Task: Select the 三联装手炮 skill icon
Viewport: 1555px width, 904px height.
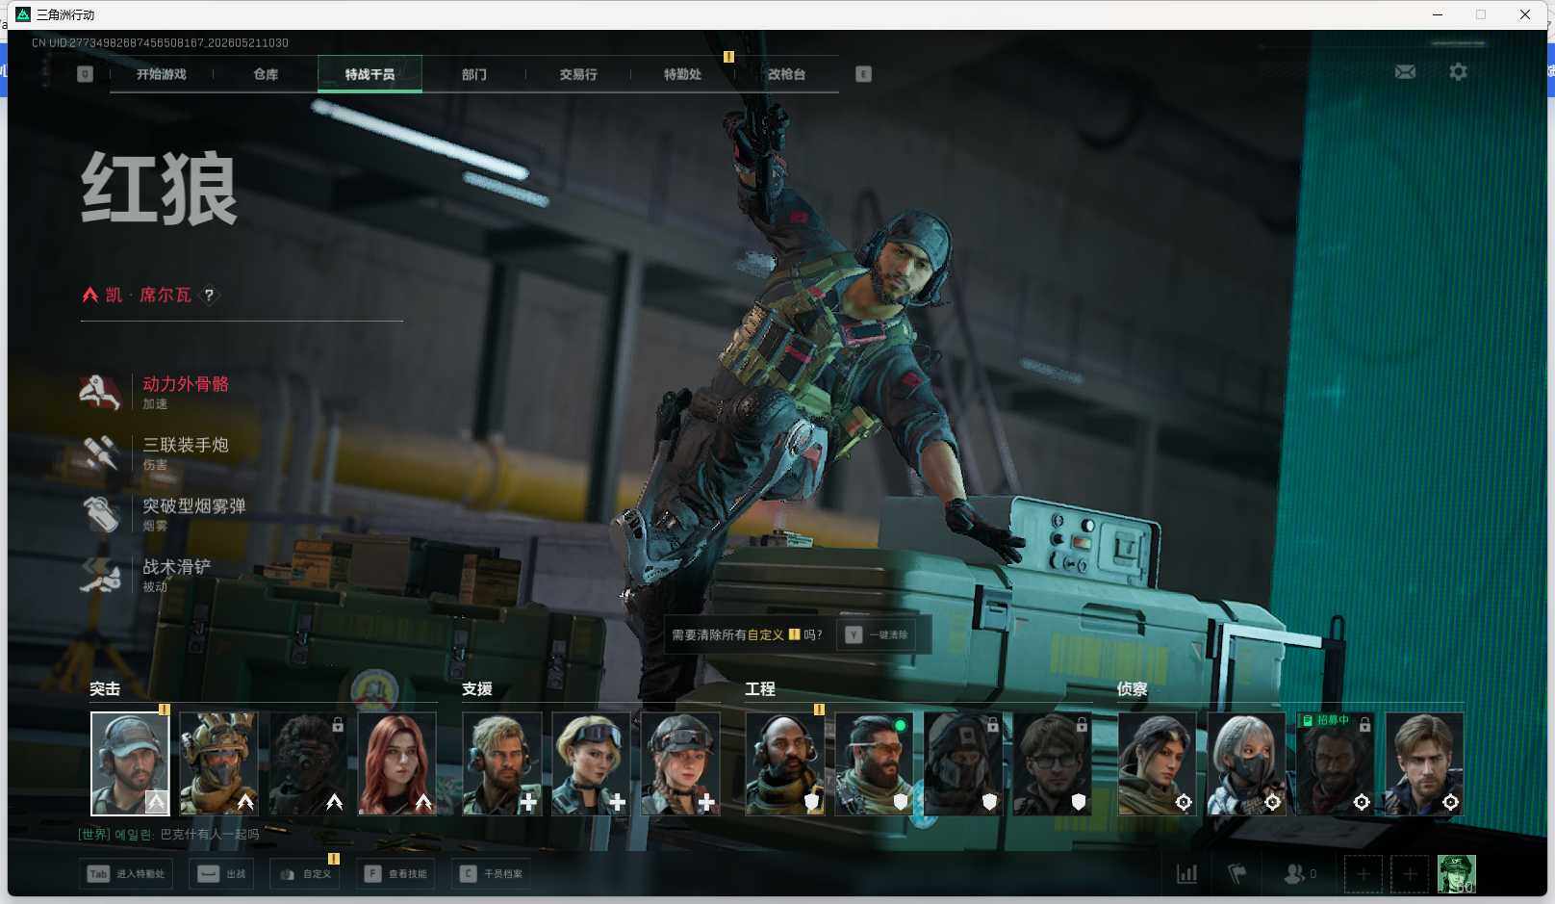Action: (101, 452)
